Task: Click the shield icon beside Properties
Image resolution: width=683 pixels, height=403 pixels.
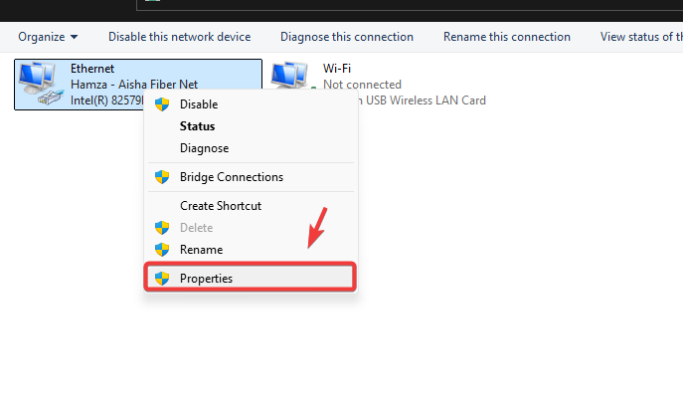Action: 162,279
